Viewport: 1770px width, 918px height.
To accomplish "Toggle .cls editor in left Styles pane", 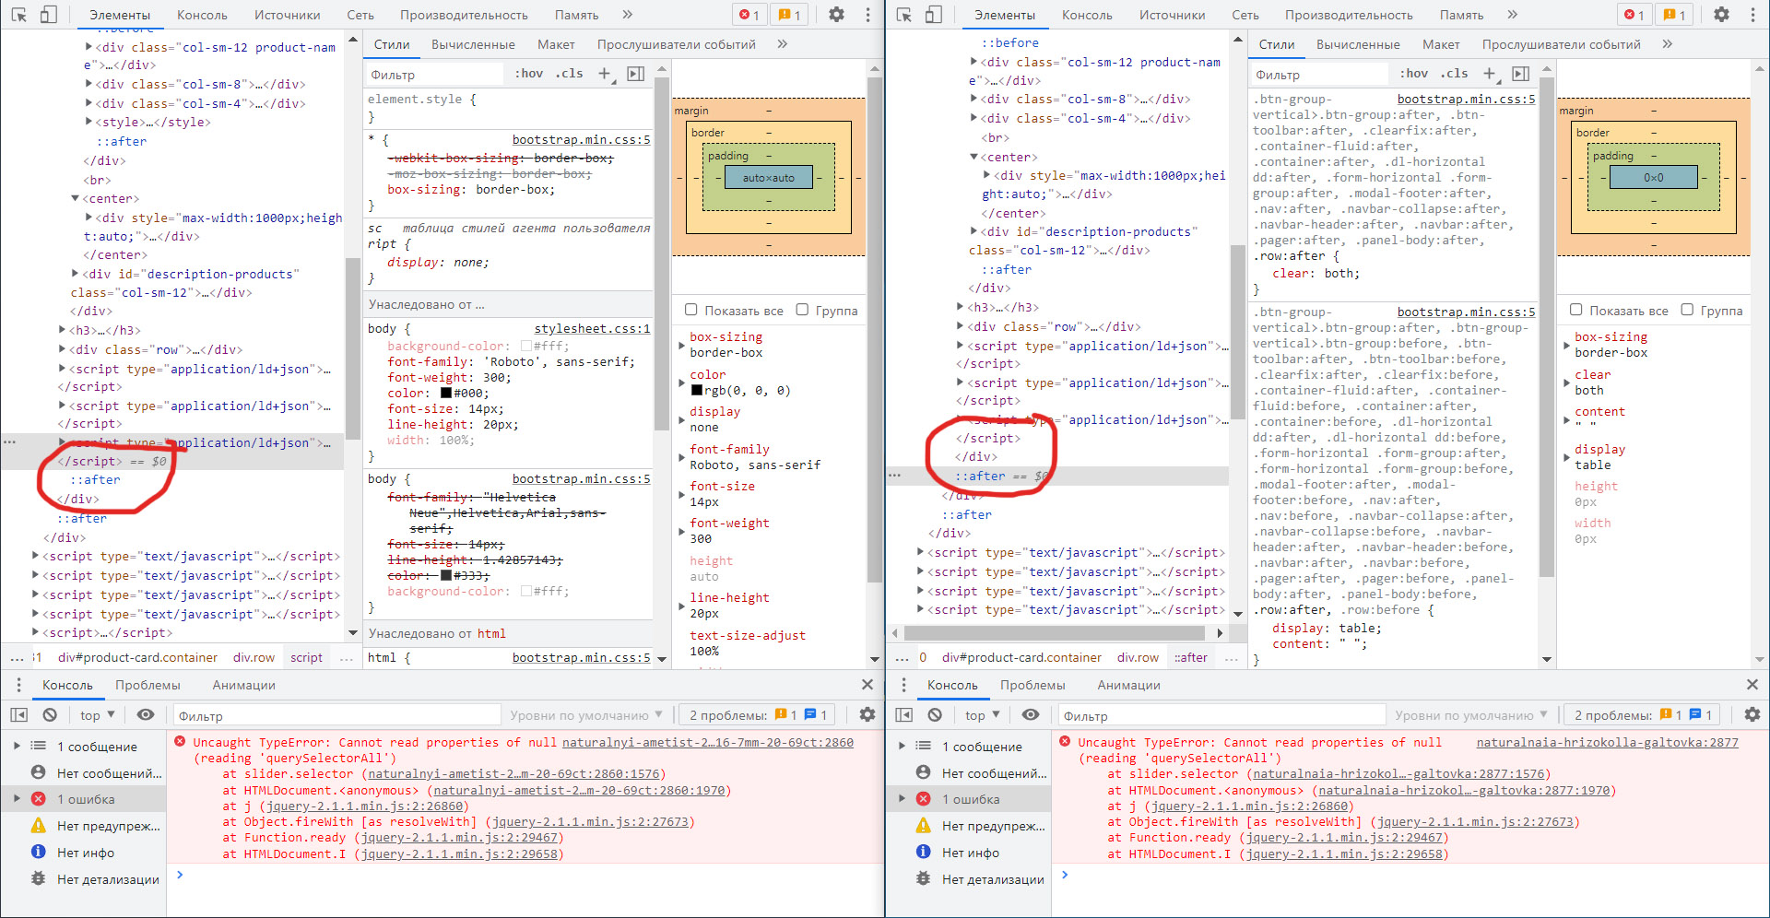I will click(x=570, y=74).
